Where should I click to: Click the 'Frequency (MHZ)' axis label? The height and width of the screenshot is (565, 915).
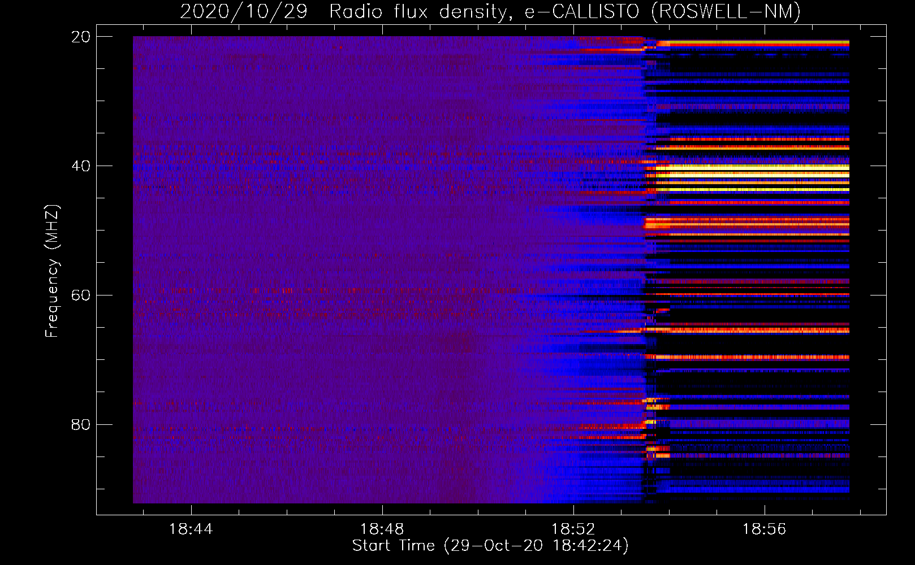(x=52, y=271)
